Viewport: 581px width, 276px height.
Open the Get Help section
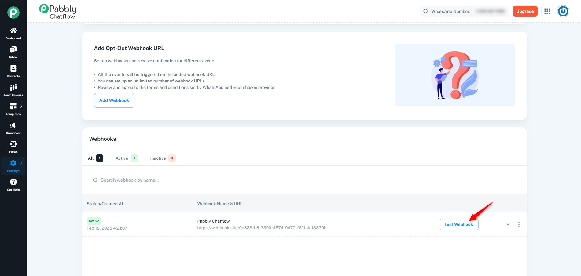[13, 185]
